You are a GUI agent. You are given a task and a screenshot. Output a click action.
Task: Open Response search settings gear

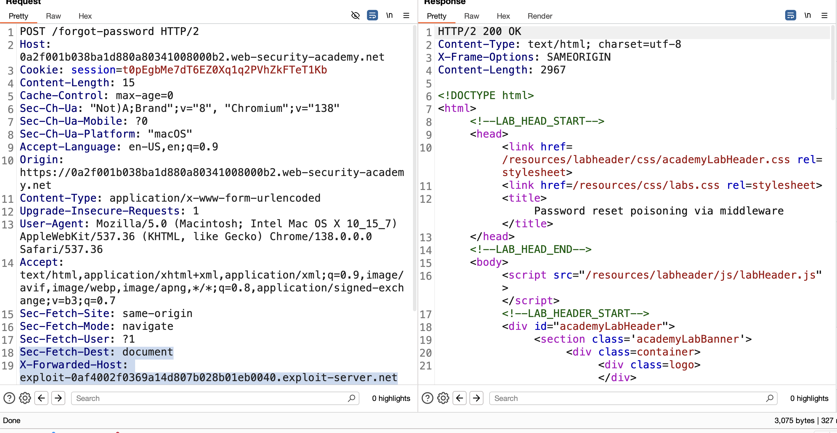point(443,398)
